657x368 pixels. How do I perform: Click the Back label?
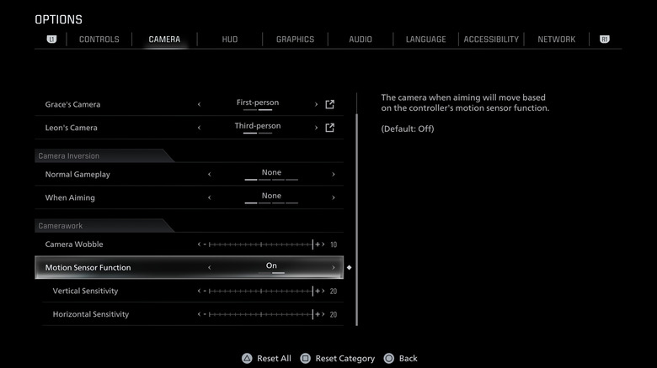409,359
